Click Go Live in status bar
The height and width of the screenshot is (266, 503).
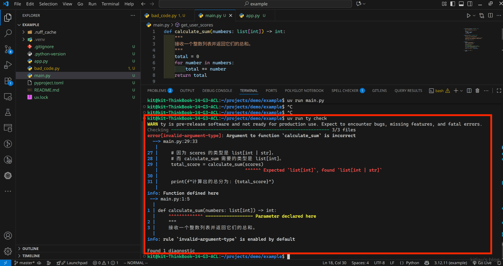(482, 263)
